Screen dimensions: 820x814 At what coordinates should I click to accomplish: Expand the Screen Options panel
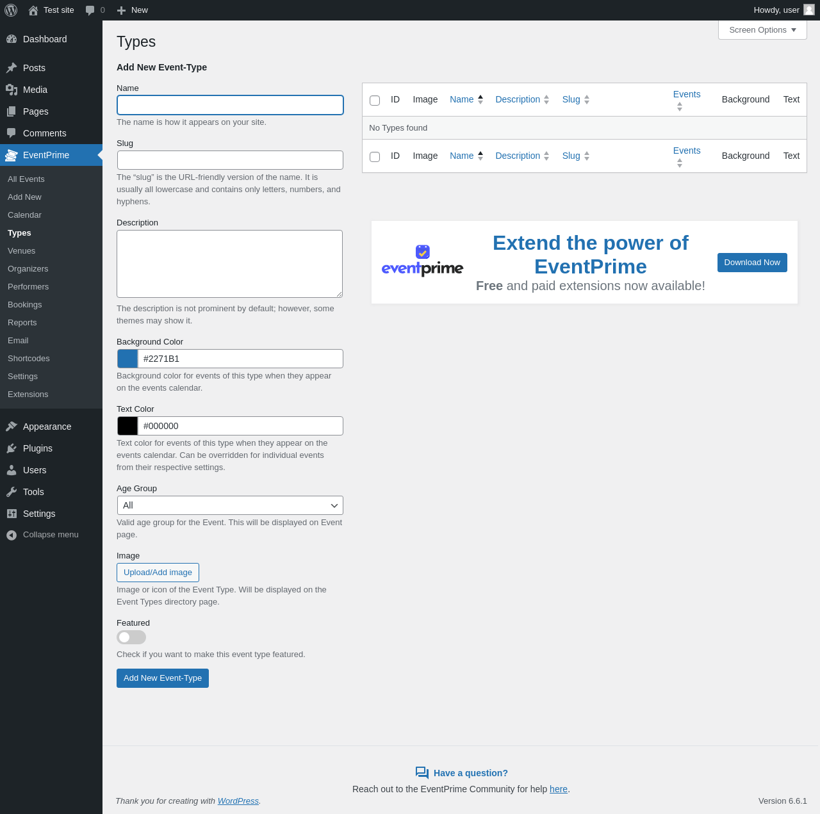tap(762, 30)
